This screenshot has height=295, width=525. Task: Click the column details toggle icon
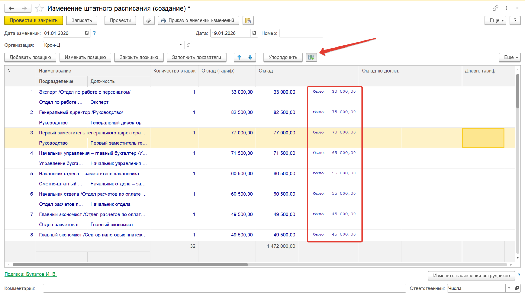pyautogui.click(x=311, y=57)
